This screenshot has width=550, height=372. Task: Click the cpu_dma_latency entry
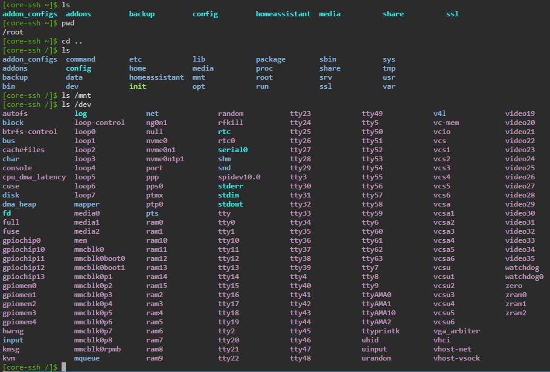click(x=32, y=177)
